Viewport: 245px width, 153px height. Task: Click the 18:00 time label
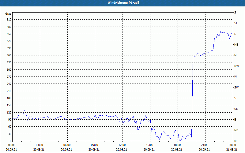[177, 145]
